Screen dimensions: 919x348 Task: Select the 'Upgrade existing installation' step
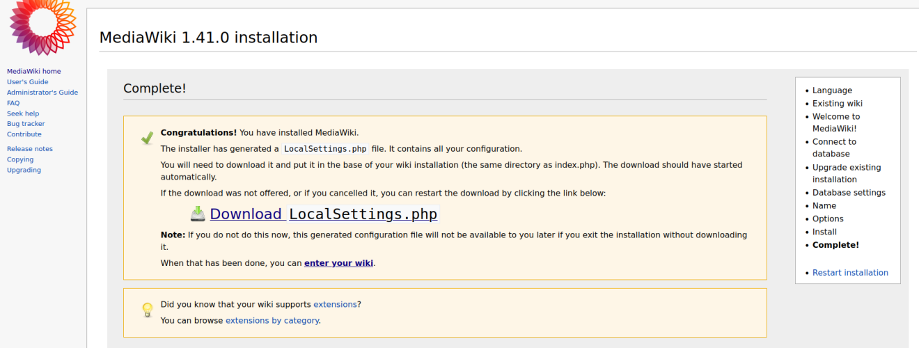pyautogui.click(x=847, y=173)
